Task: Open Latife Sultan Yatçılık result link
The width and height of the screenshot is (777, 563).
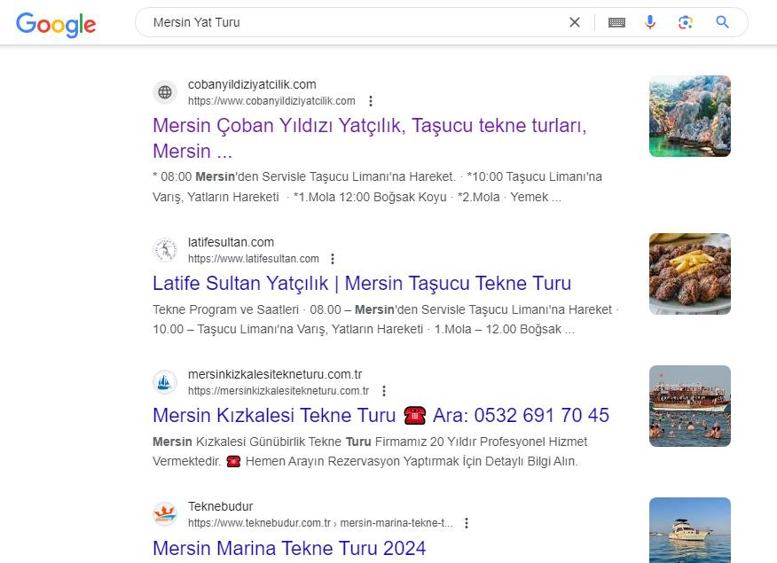Action: [362, 284]
